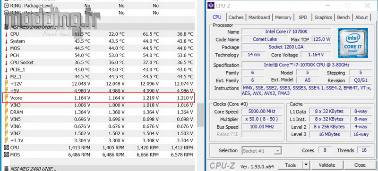
Task: Click the Specification field text
Action: pyautogui.click(x=306, y=65)
